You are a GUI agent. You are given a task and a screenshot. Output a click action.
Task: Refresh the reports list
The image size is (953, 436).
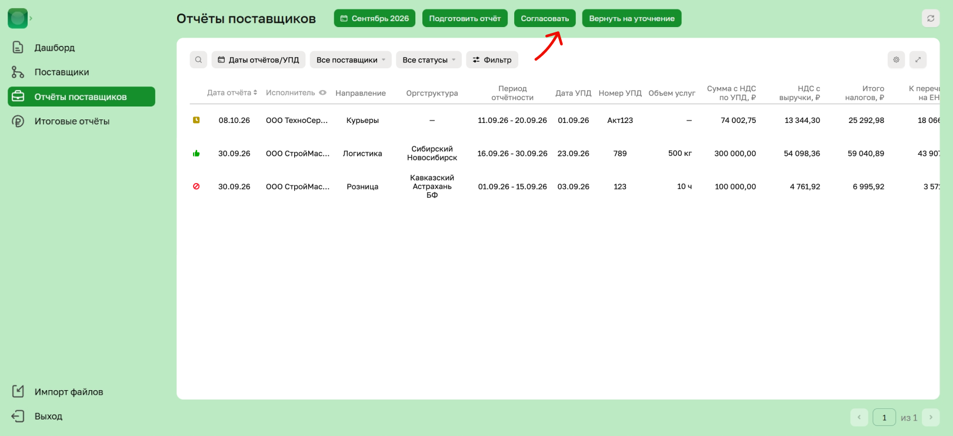[x=931, y=18]
